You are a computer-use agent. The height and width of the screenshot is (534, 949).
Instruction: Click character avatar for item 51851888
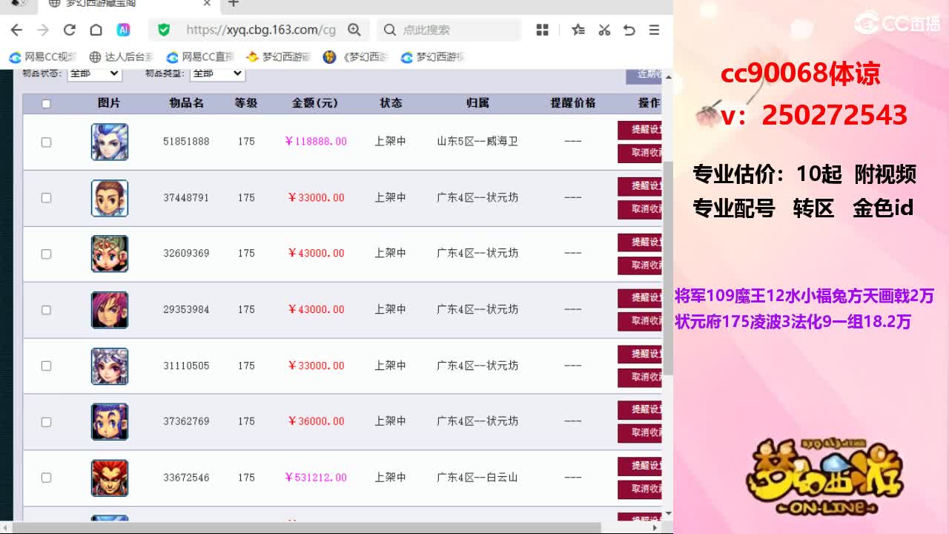110,142
